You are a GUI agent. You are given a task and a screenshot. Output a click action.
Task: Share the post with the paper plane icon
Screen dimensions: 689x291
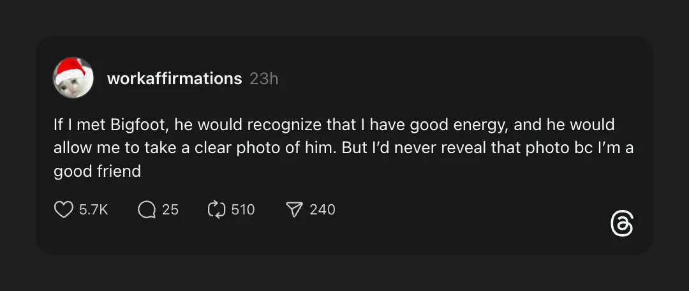(x=293, y=209)
